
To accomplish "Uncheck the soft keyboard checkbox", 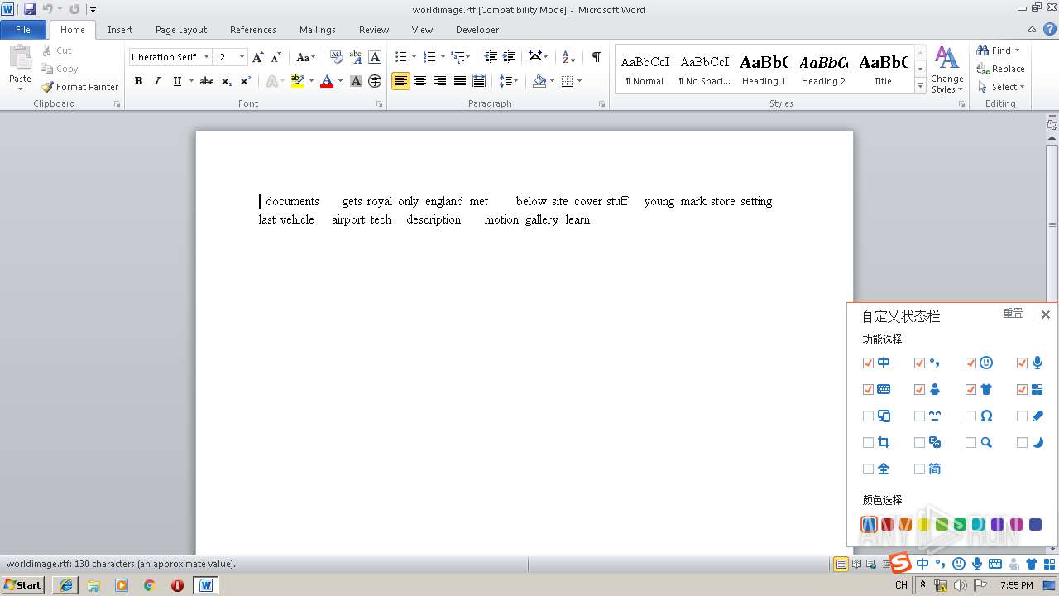I will click(868, 389).
